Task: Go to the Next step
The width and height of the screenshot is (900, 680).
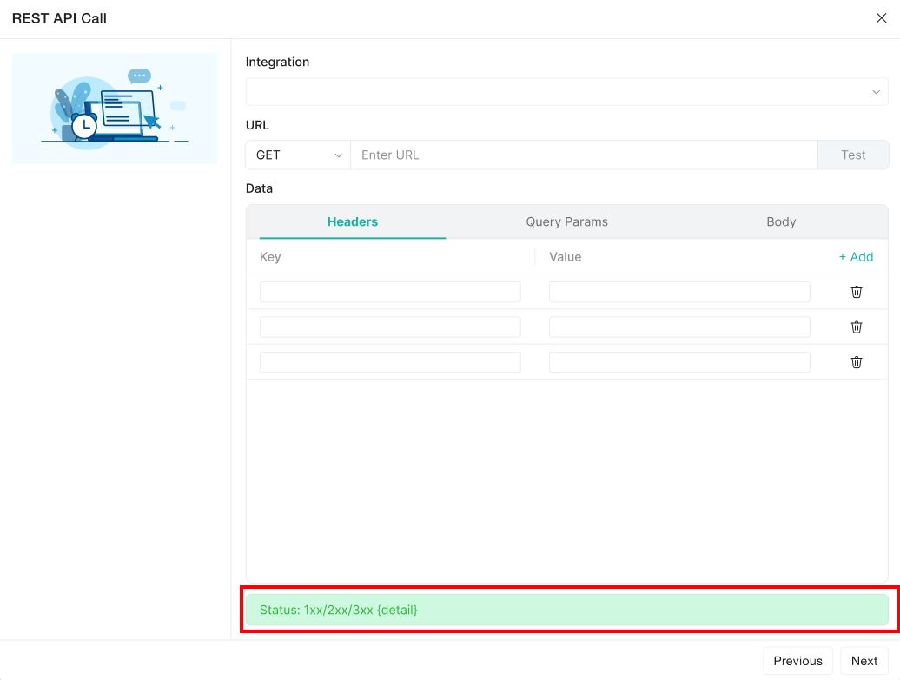Action: click(864, 661)
